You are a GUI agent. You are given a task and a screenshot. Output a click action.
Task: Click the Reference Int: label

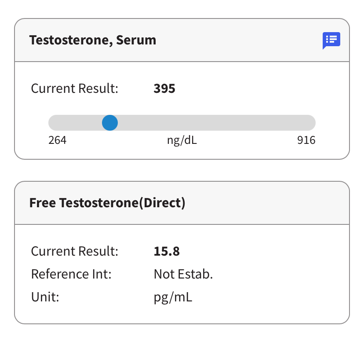[x=71, y=274]
